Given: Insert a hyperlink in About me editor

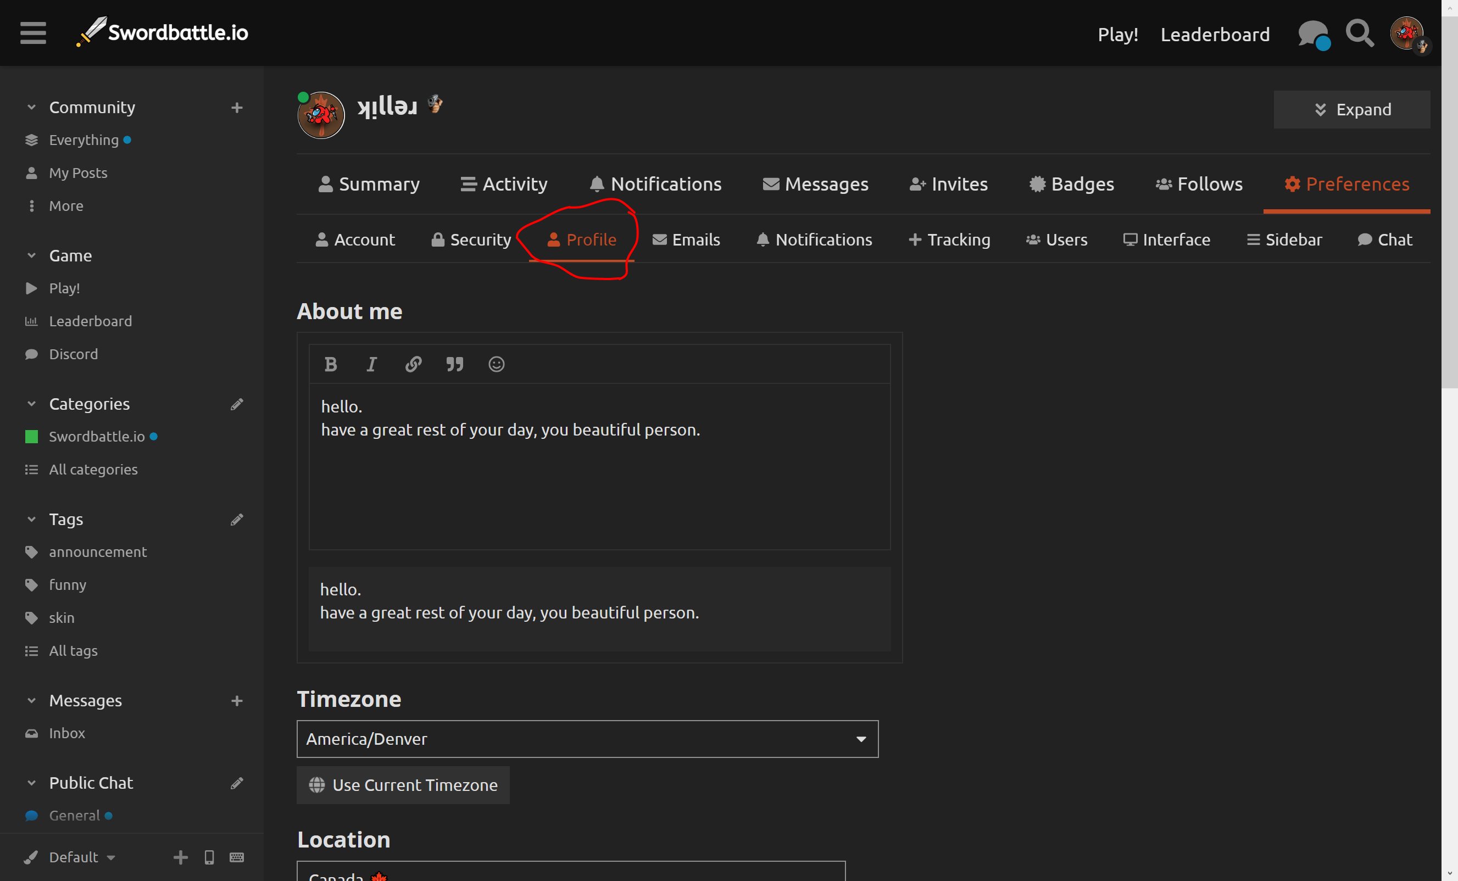Looking at the screenshot, I should point(413,364).
